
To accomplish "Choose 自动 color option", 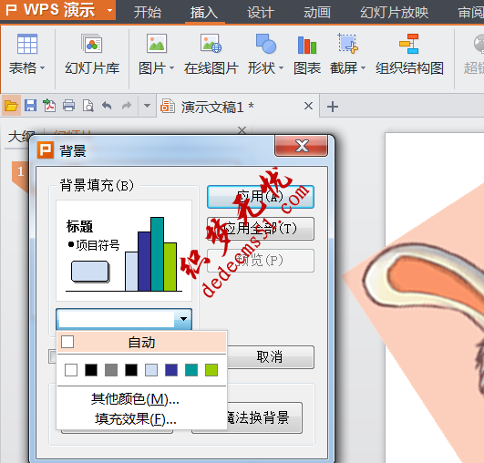I will pos(141,343).
